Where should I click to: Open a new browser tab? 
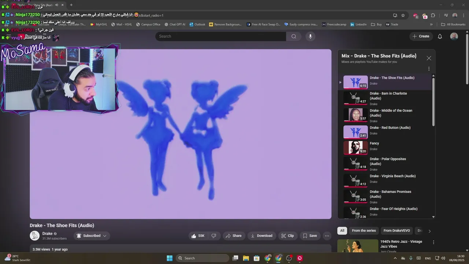pos(71,5)
